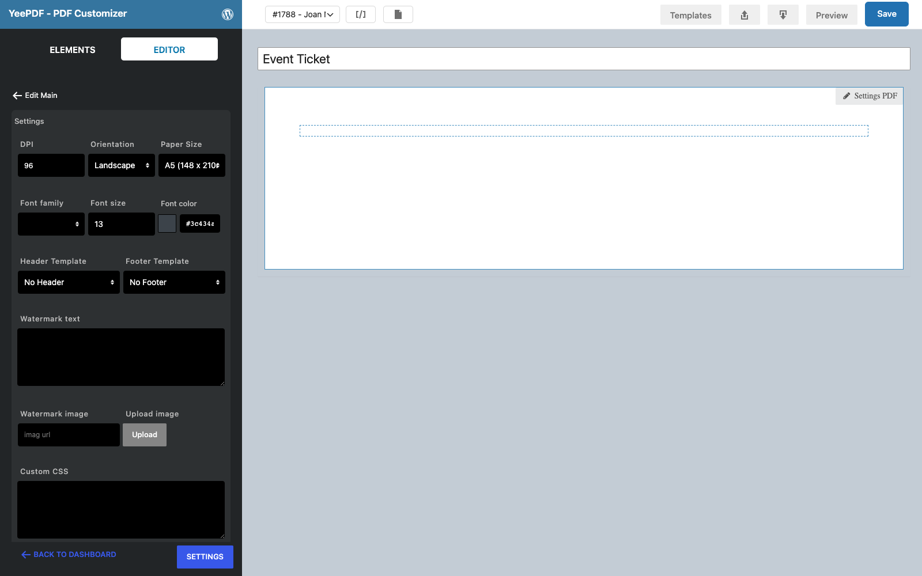Select the dashed empty row in canvas
922x576 pixels.
[584, 131]
